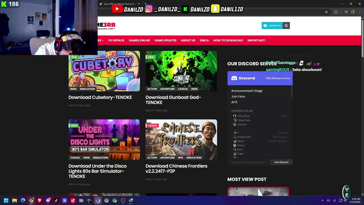
Task: Open 'Download Cubetory-TENOKE' post link
Action: pos(100,97)
